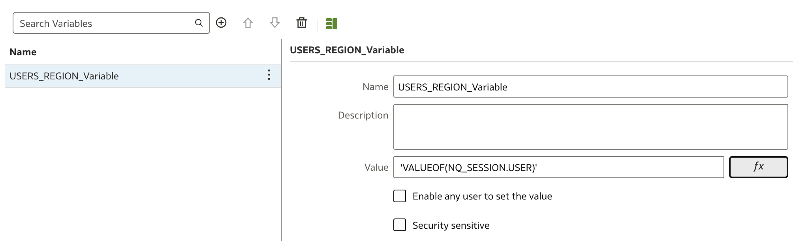Select USERS_REGION_Variable row in list
This screenshot has width=793, height=241.
pyautogui.click(x=143, y=76)
